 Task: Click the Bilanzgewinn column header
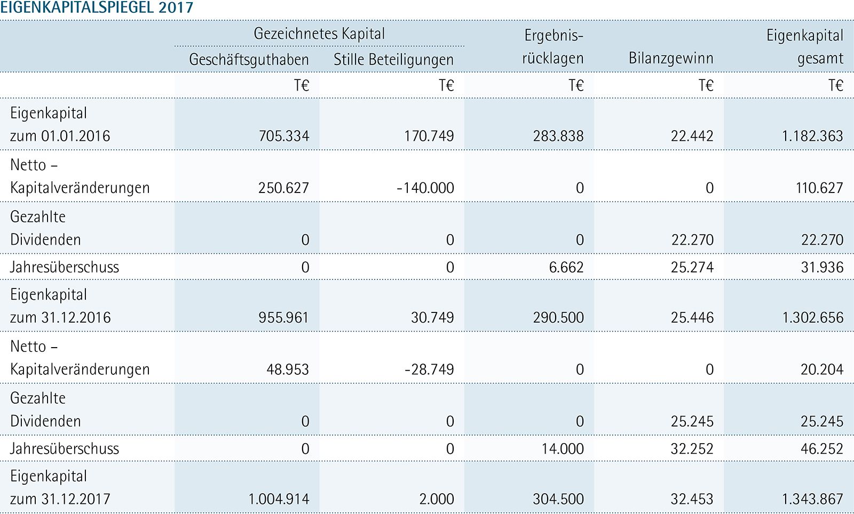coord(671,58)
